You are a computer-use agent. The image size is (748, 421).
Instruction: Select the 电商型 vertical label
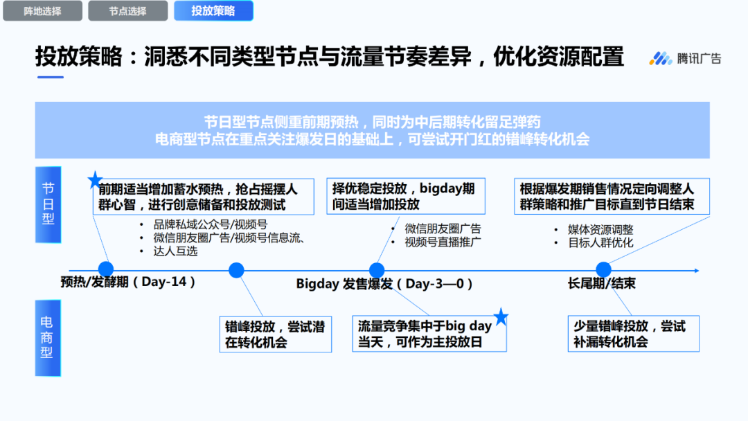pos(48,338)
